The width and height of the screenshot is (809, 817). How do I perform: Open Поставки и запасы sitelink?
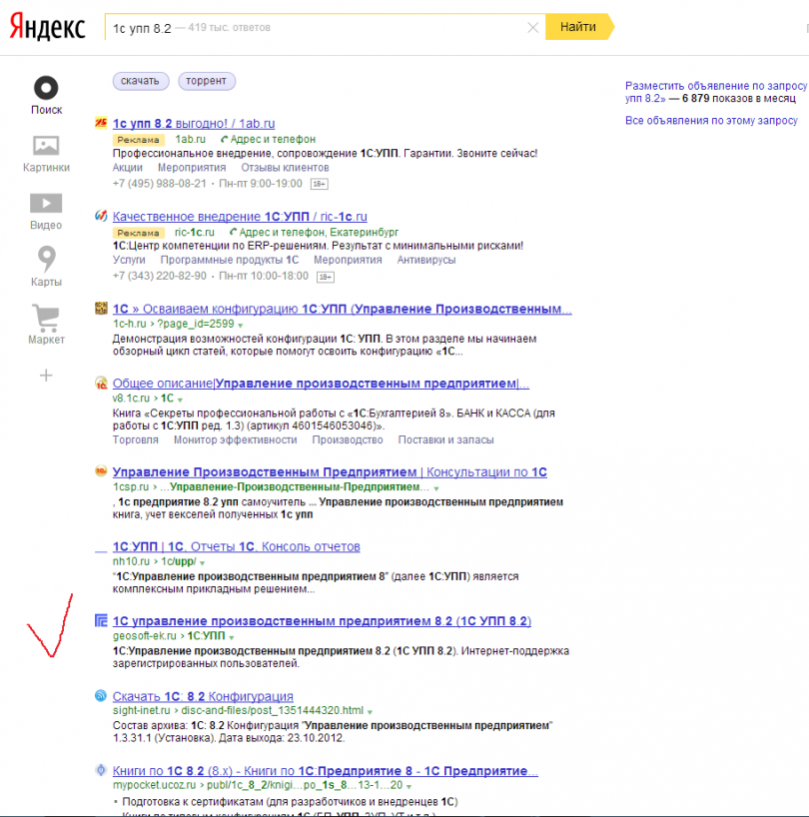point(445,439)
